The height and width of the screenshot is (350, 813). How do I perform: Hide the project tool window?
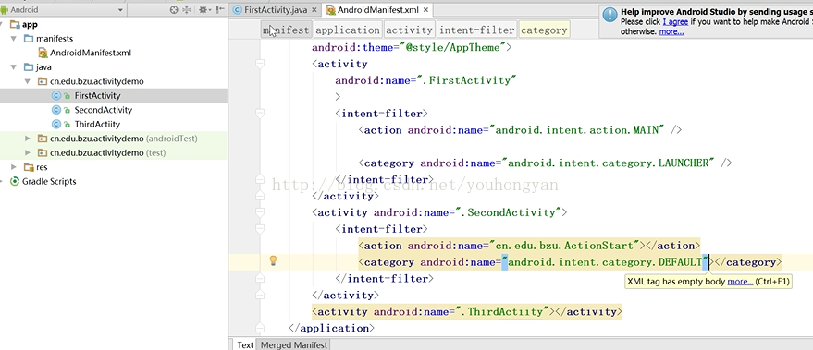coord(220,10)
